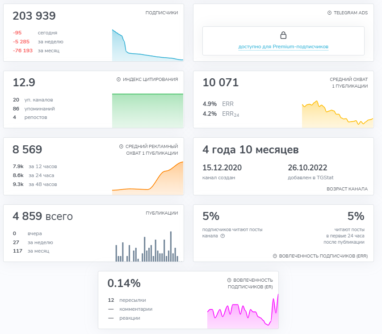Click the 203 939 subscriber count
This screenshot has height=334, width=382.
(x=34, y=16)
